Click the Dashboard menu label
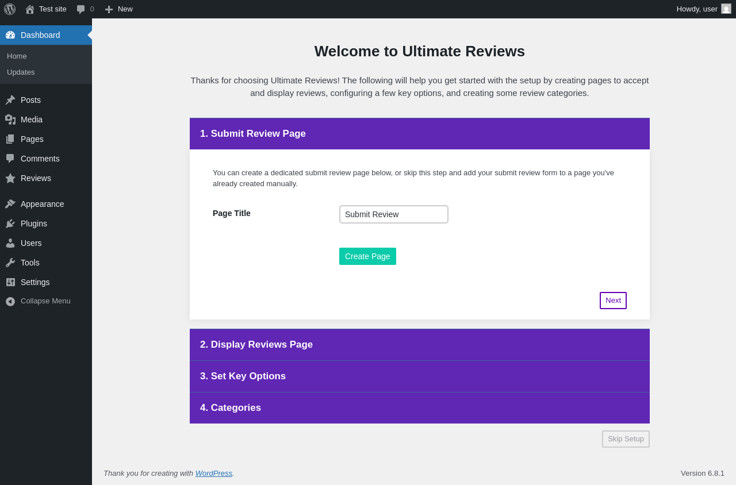 coord(40,35)
